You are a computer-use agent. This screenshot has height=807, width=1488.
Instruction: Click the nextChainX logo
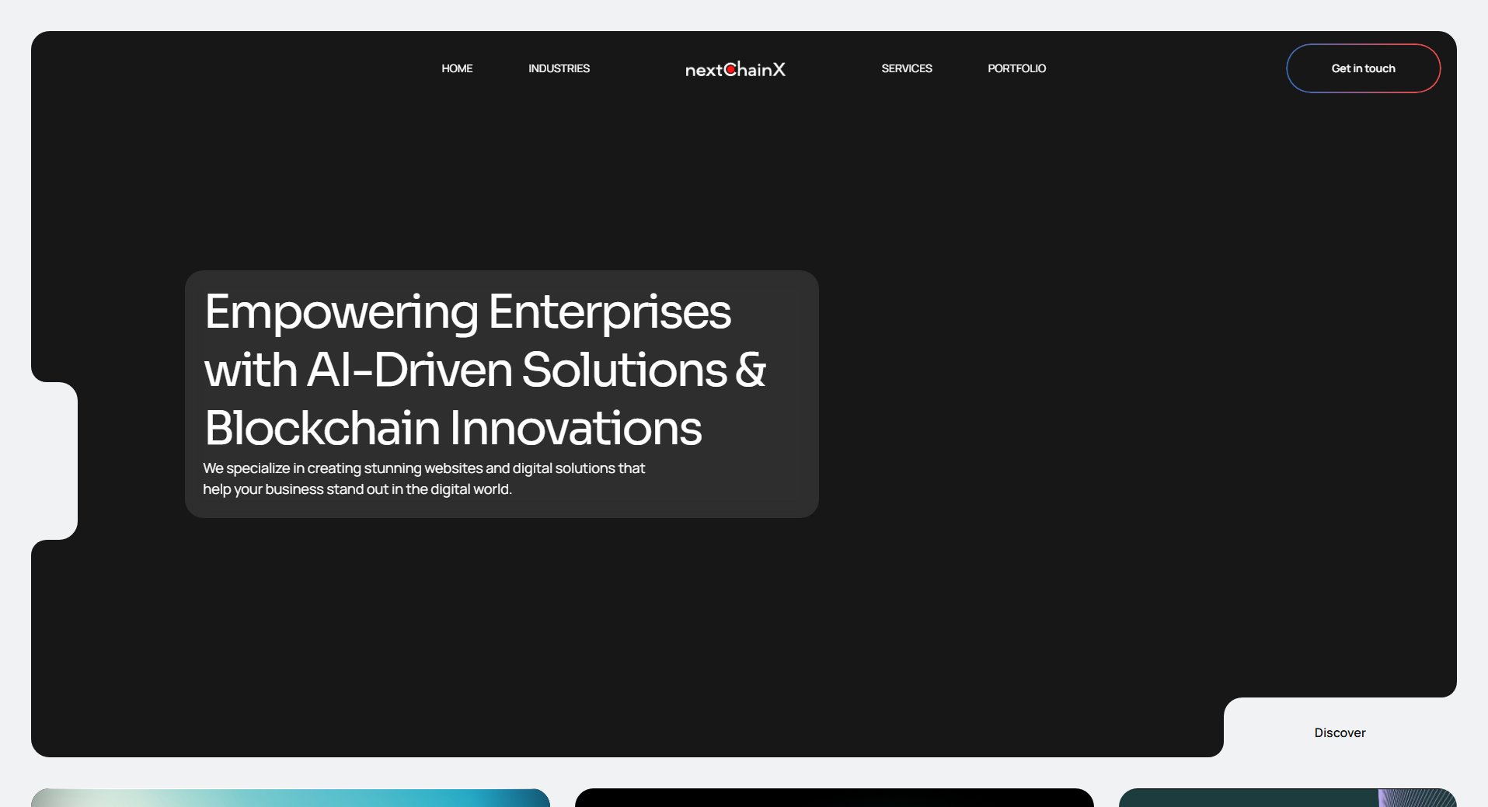click(x=734, y=68)
